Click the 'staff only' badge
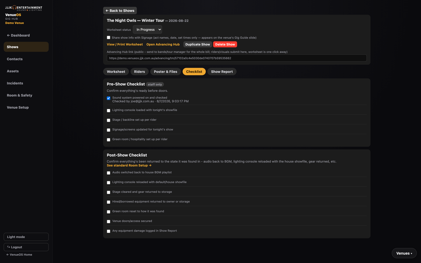The image size is (421, 263). [155, 85]
